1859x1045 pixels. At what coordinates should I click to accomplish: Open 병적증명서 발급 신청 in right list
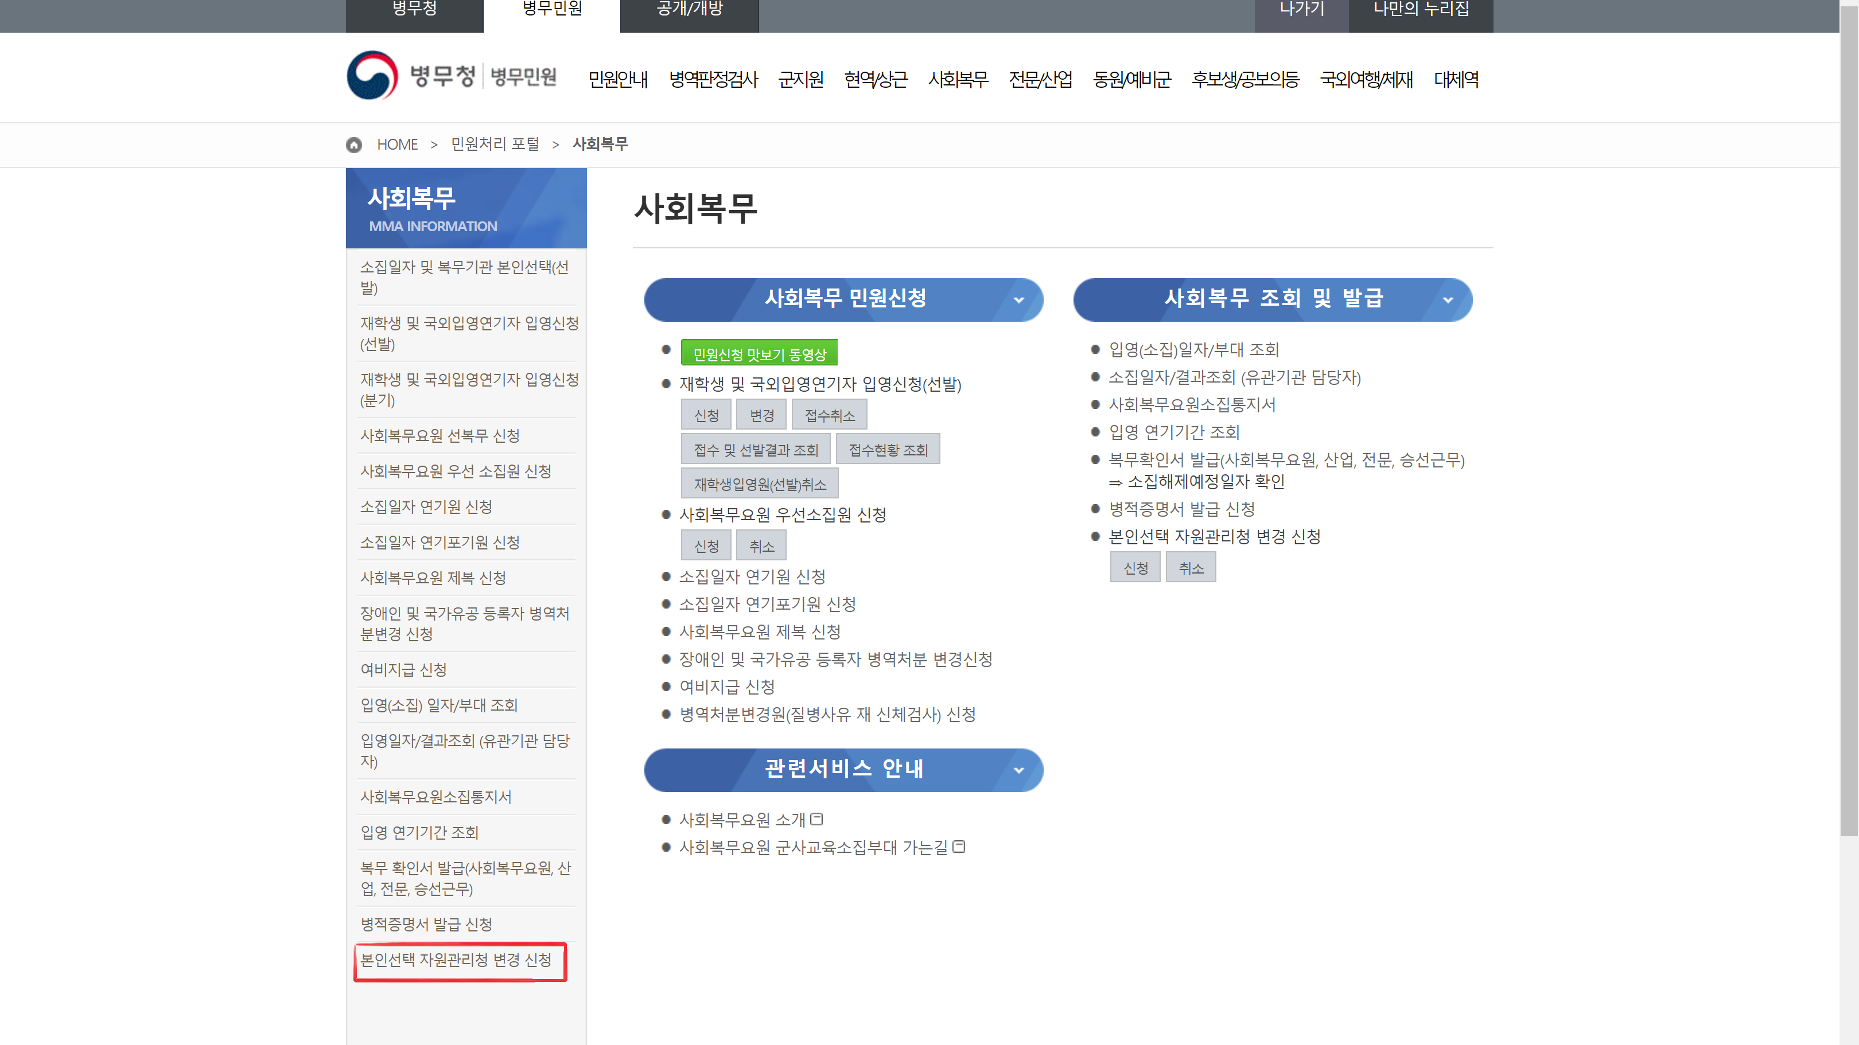point(1183,508)
